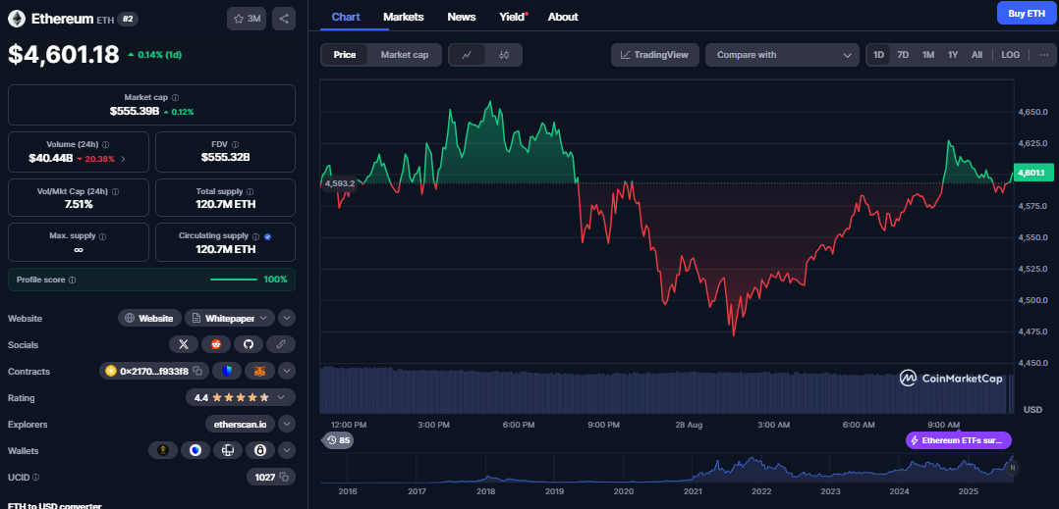Select the All time range
The image size is (1059, 509).
(x=976, y=55)
